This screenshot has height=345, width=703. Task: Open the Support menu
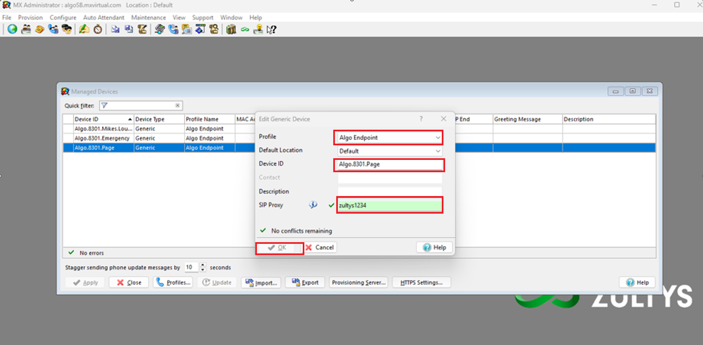tap(203, 18)
